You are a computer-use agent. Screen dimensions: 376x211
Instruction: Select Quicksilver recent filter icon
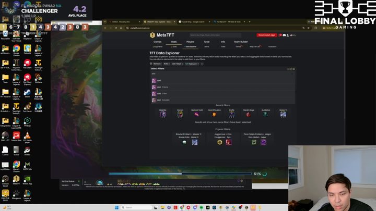[266, 114]
